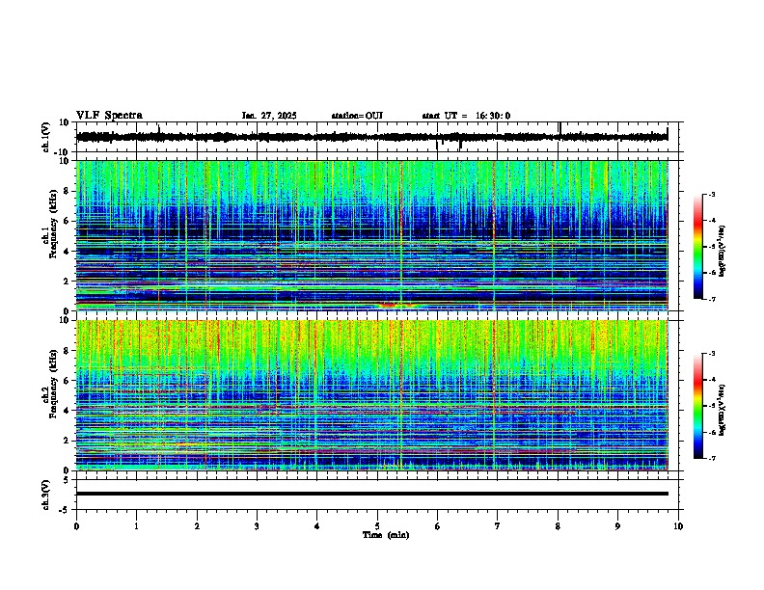Click the "Time (min)" axis label
This screenshot has width=764, height=590.
(x=386, y=535)
